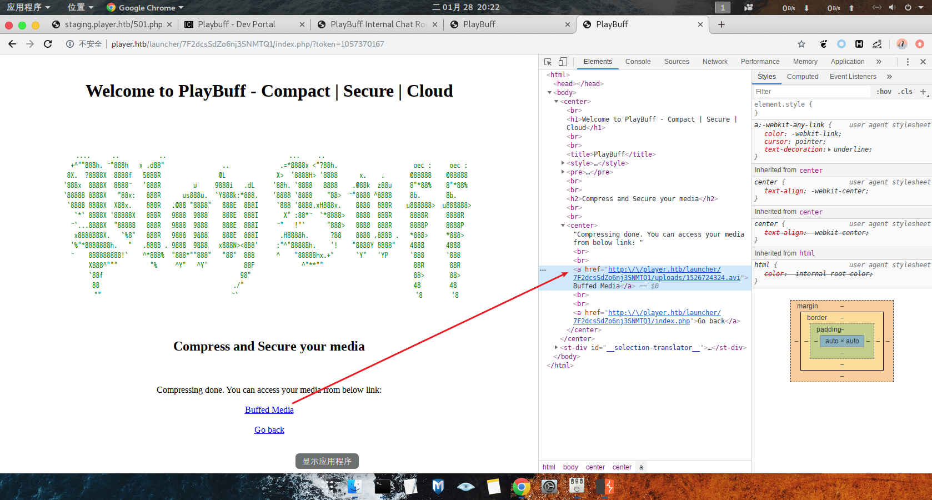Expand the st-div selection-translator node
932x500 pixels.
pos(556,348)
